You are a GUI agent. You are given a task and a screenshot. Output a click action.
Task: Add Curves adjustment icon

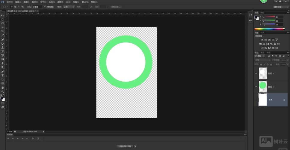[x=269, y=40]
